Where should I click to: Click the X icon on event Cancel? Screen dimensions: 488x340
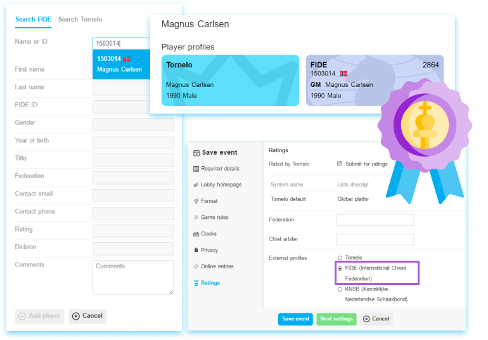[366, 319]
